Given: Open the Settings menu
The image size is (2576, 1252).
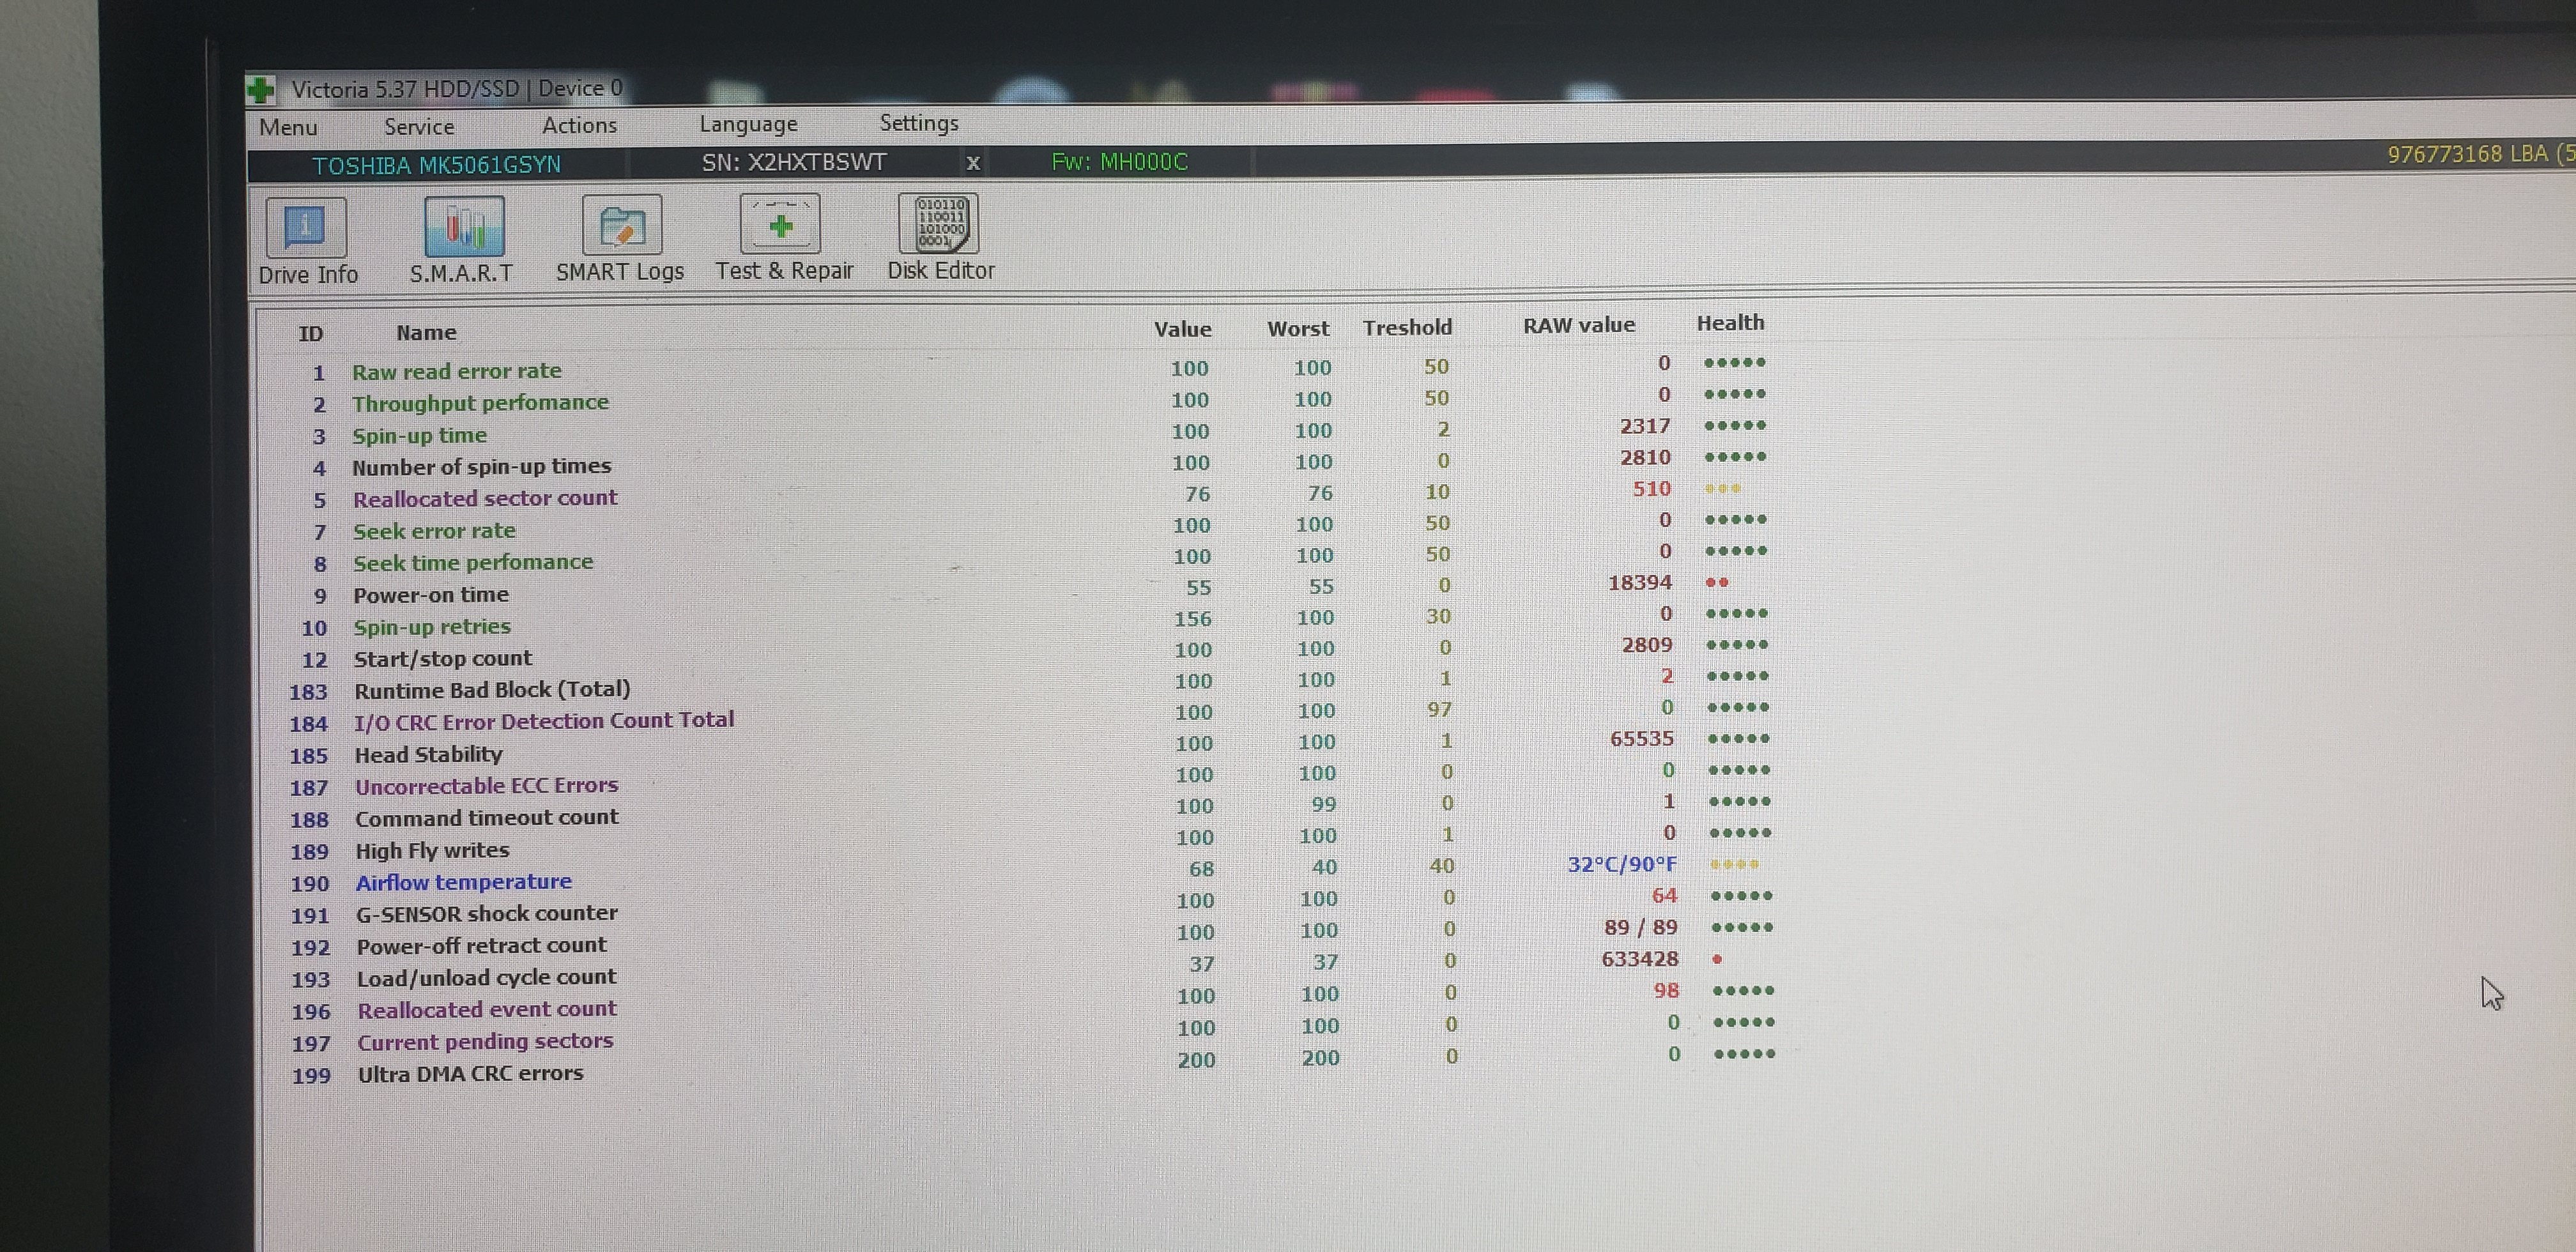Looking at the screenshot, I should tap(918, 123).
